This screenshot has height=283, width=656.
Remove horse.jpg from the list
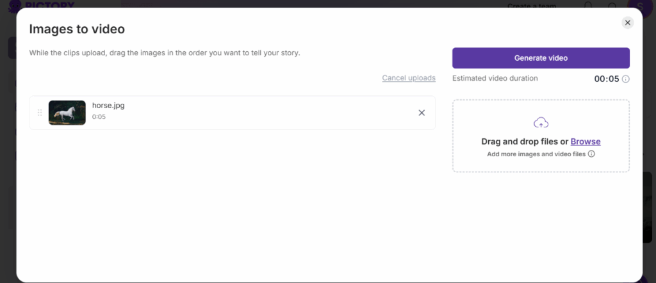pos(422,113)
